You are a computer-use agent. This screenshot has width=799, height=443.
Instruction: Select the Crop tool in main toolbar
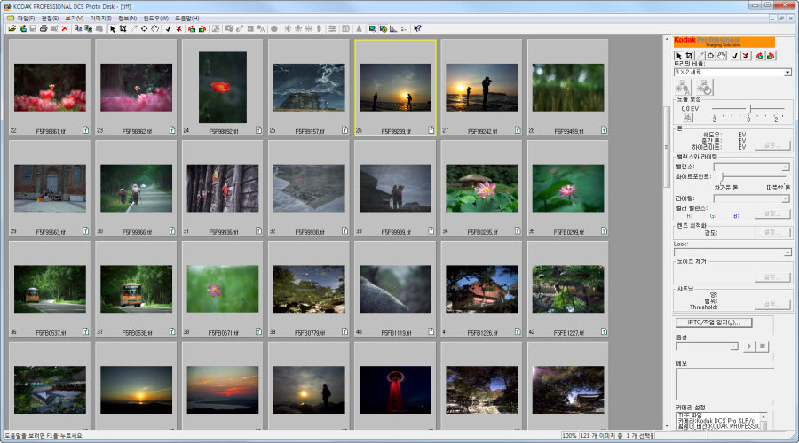(x=123, y=28)
